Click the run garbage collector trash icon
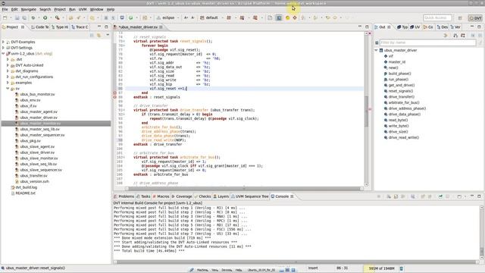The width and height of the screenshot is (485, 273). pos(402,268)
